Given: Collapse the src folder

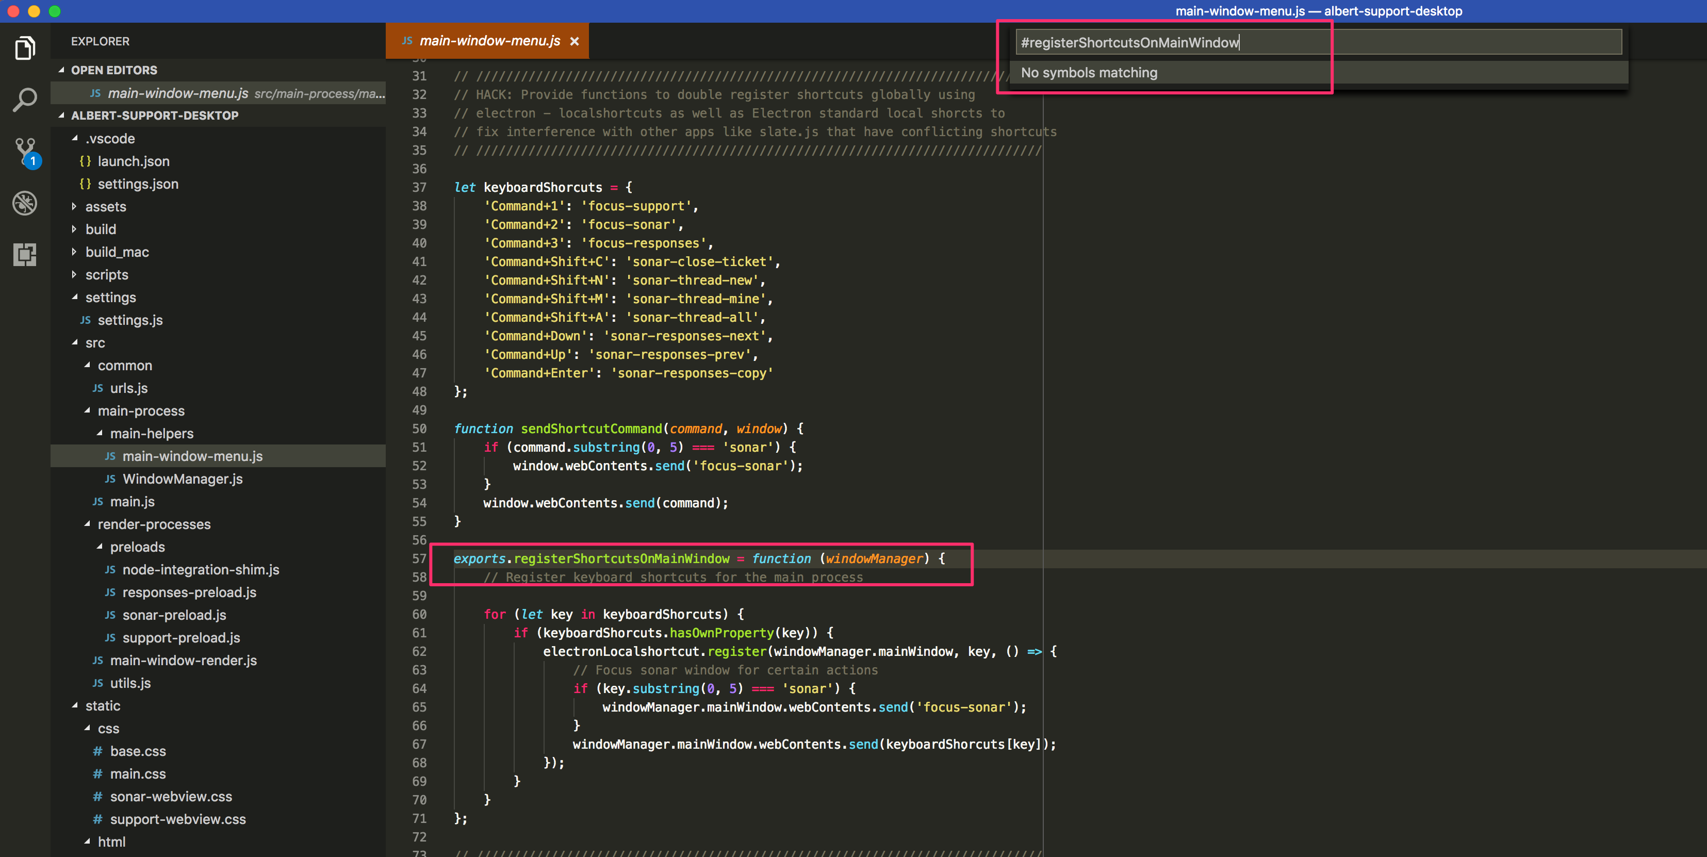Looking at the screenshot, I should point(75,343).
